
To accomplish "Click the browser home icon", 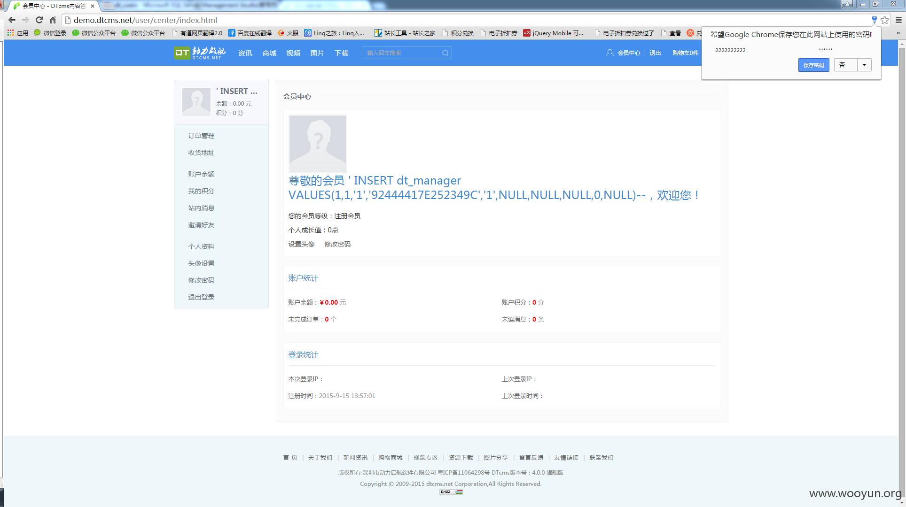I will coord(53,20).
